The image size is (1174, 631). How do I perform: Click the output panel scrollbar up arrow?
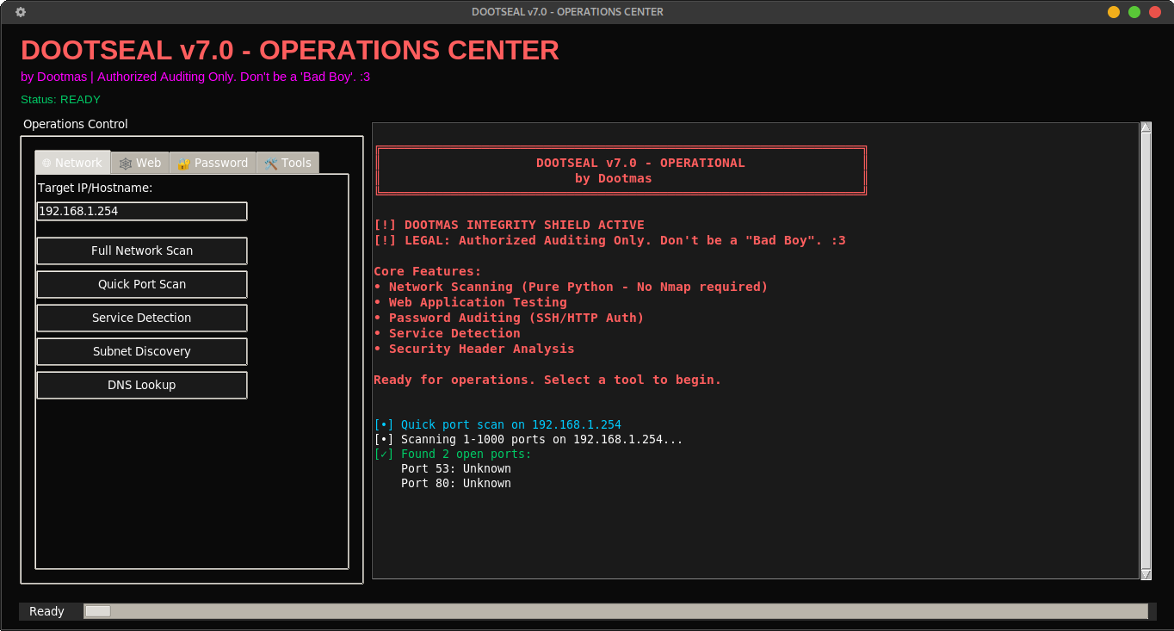pos(1146,126)
